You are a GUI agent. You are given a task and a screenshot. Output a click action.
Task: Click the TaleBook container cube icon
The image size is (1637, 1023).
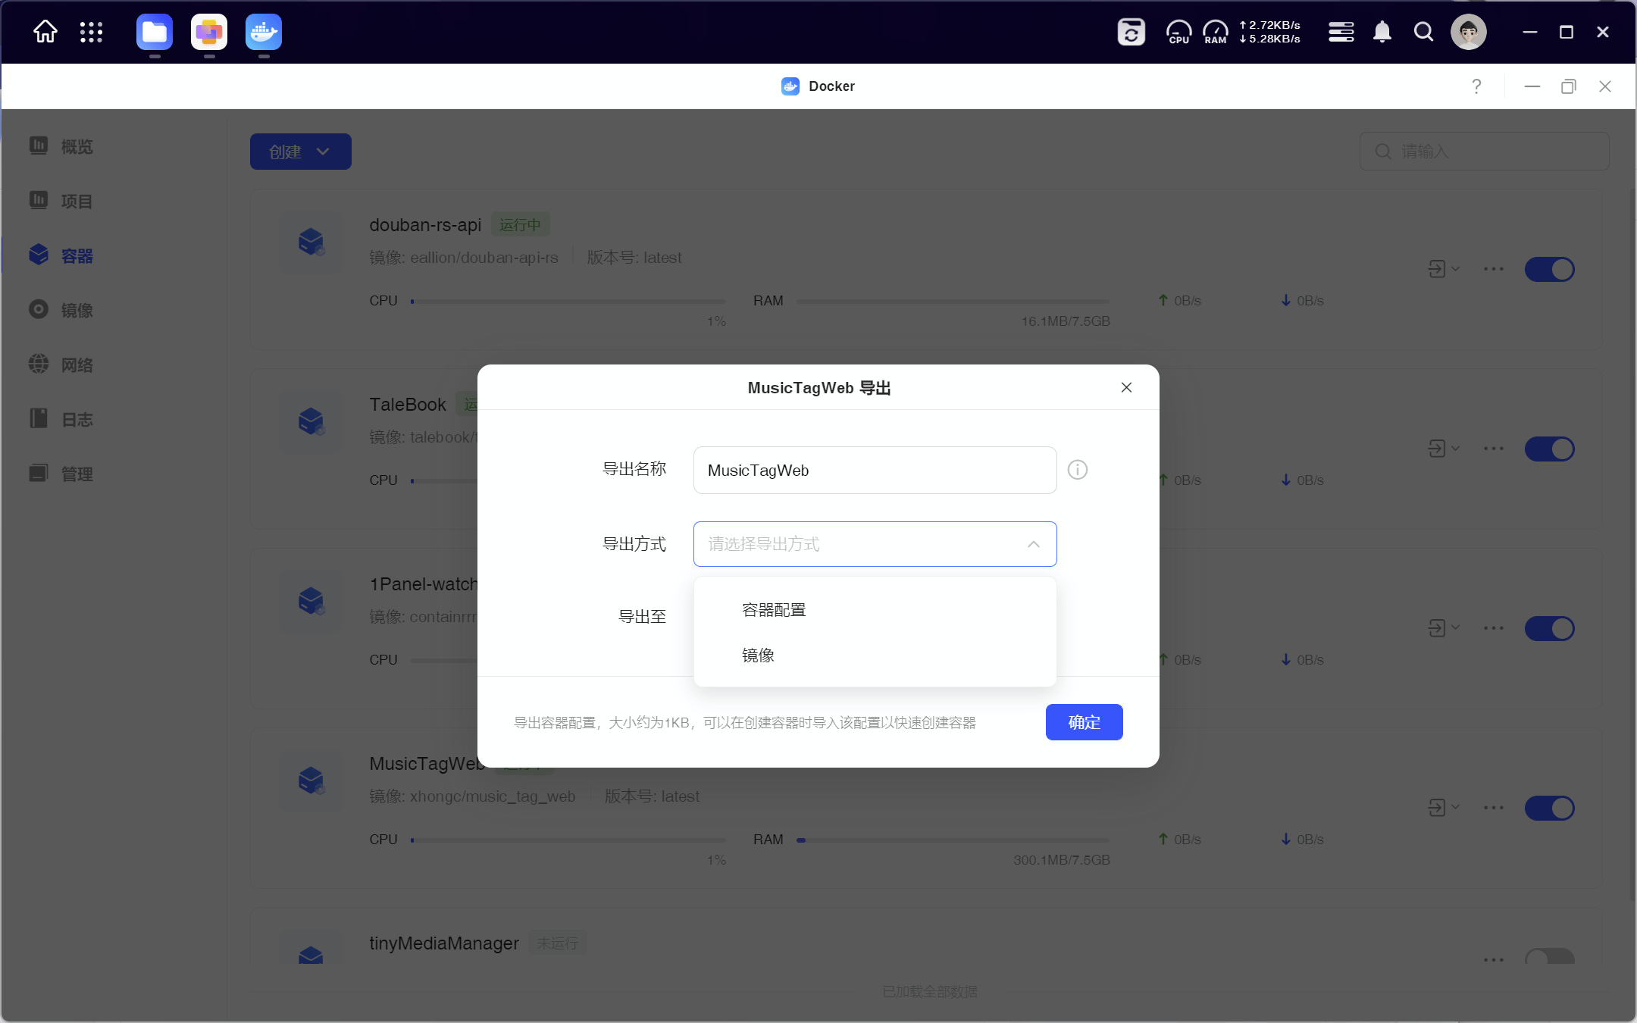[311, 421]
